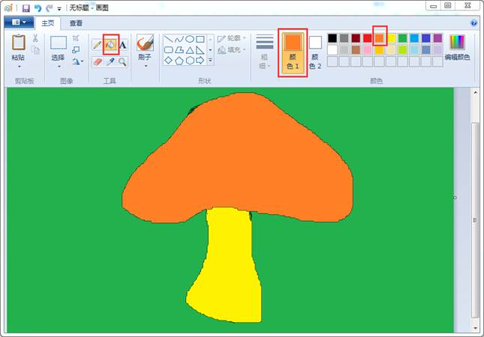Viewport: 484px width, 337px height.
Task: Open the 刷子 brushes dropdown
Action: (145, 65)
